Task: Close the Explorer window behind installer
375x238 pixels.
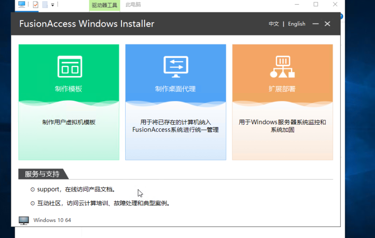Action: pyautogui.click(x=335, y=4)
